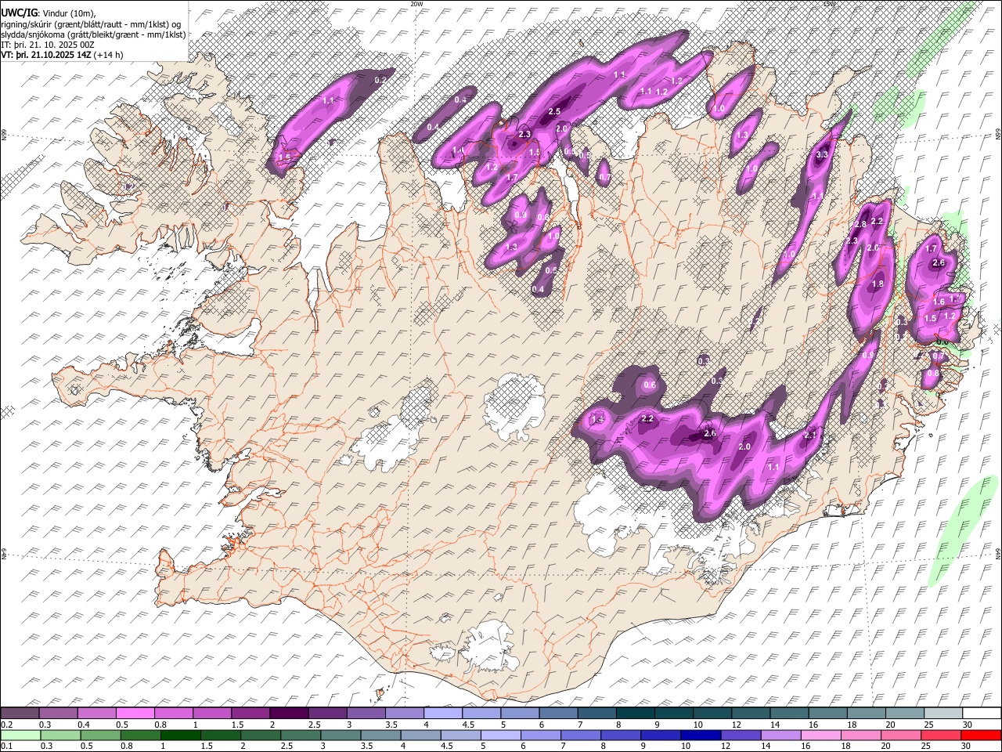1002x752 pixels.
Task: Click the '15W' longitude label at the top edge
Action: click(830, 4)
